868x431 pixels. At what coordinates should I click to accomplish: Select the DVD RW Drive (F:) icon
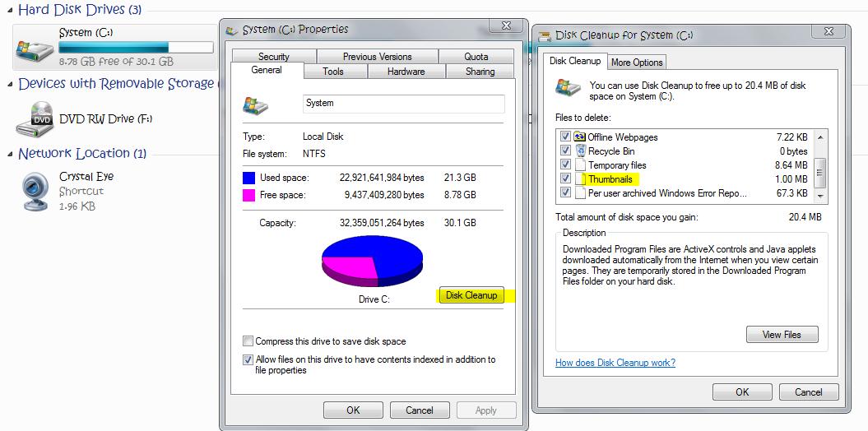pyautogui.click(x=35, y=120)
